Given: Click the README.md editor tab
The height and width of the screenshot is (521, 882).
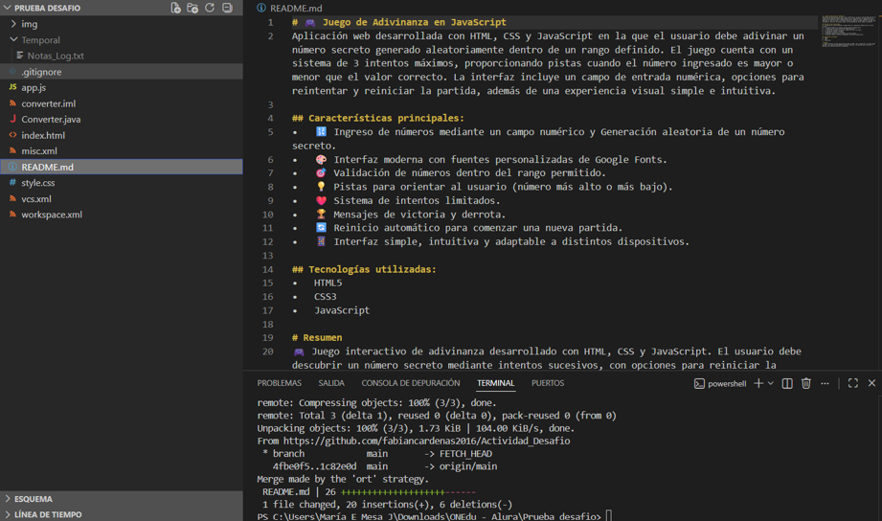Looking at the screenshot, I should 289,8.
